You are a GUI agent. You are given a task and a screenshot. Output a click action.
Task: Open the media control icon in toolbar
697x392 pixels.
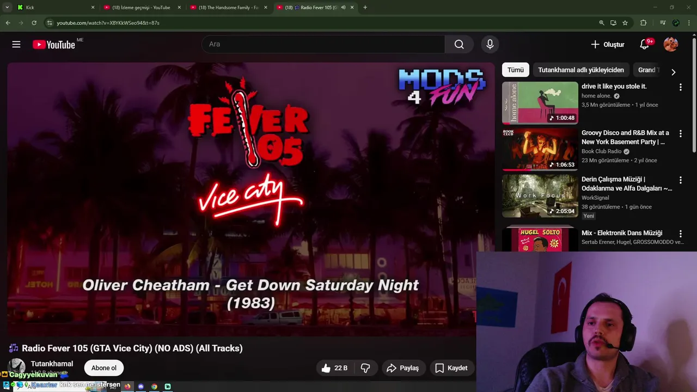[x=663, y=23]
